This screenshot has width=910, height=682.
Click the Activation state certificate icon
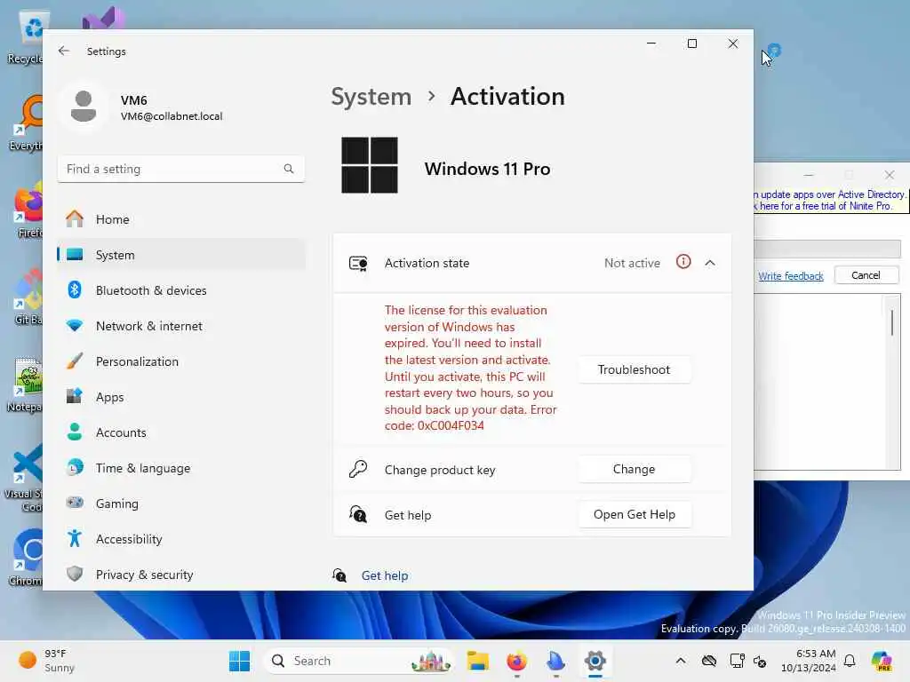click(x=358, y=263)
